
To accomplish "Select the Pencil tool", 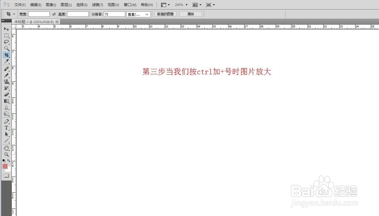I will 6,75.
